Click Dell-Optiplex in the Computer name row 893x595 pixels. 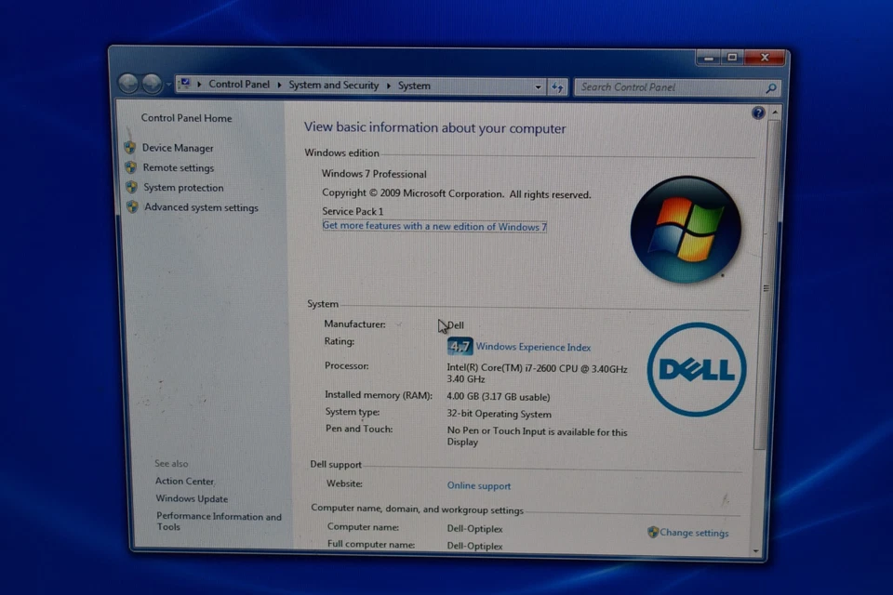[474, 529]
